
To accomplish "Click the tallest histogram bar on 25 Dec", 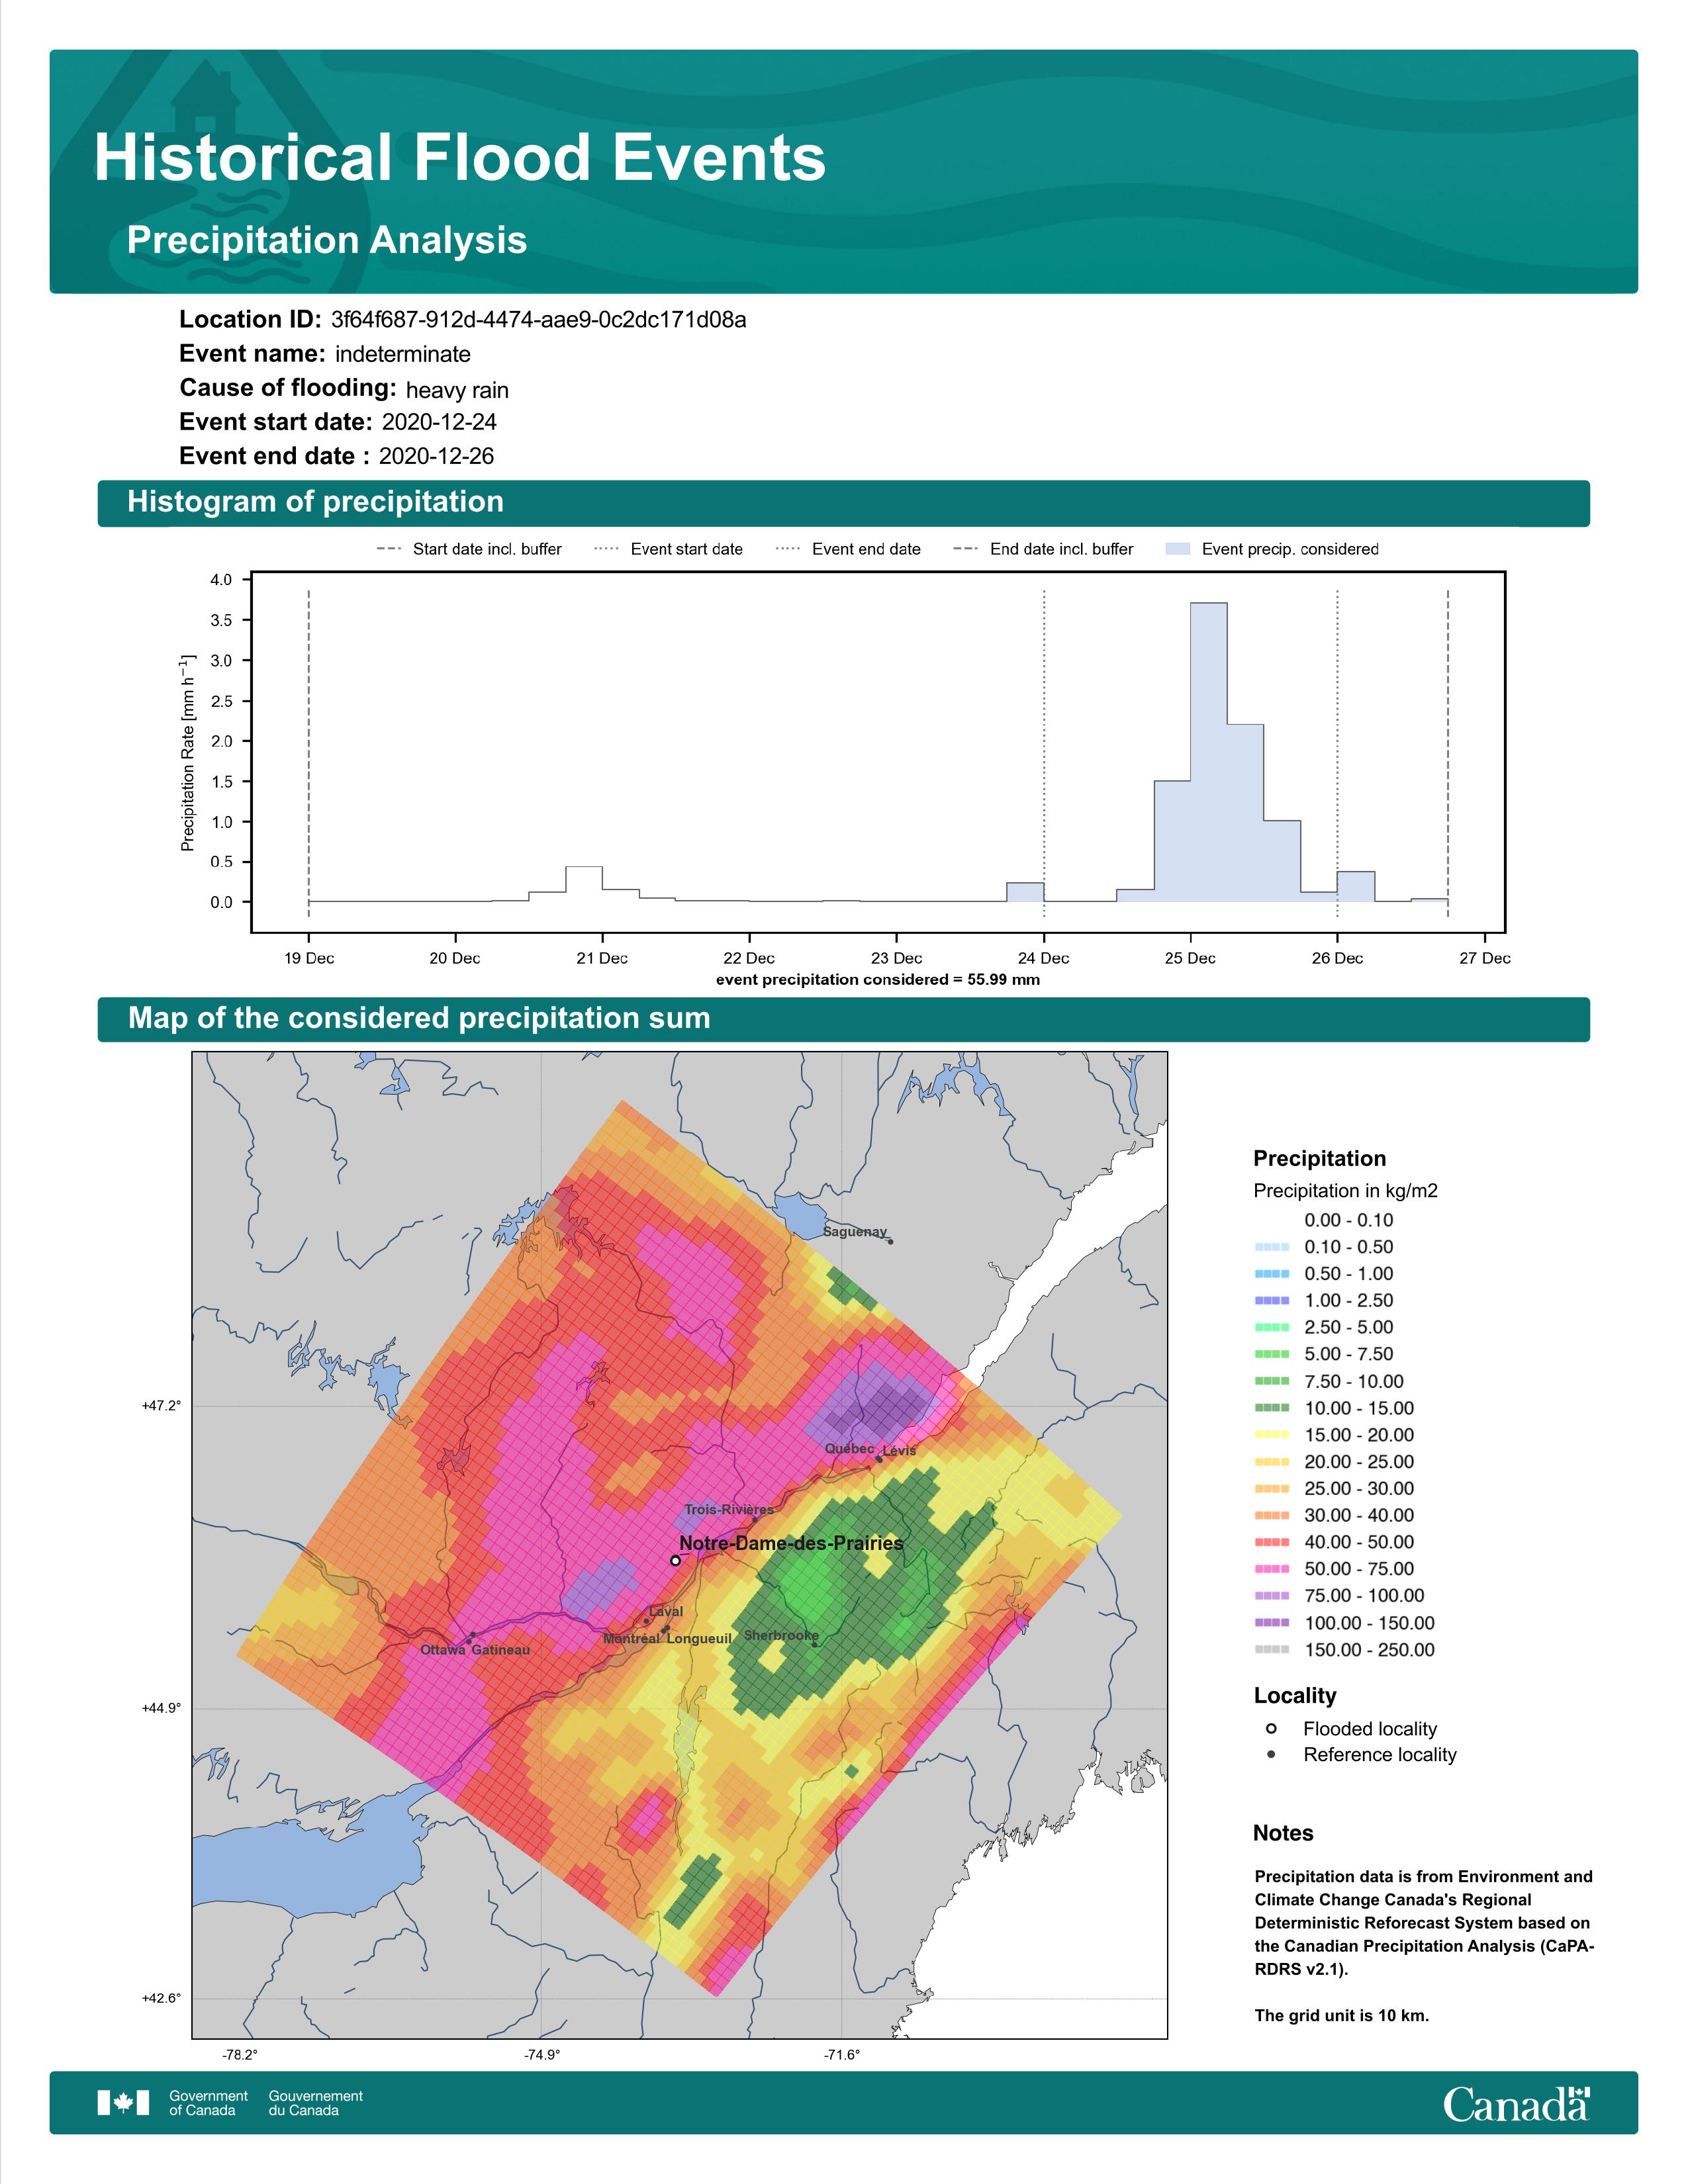I will click(1209, 752).
